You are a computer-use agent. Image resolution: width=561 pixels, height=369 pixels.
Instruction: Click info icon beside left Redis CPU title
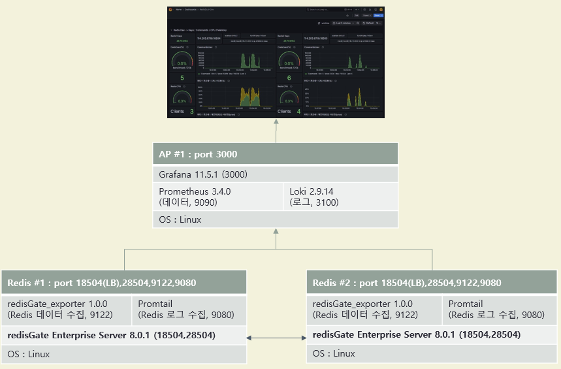185,86
